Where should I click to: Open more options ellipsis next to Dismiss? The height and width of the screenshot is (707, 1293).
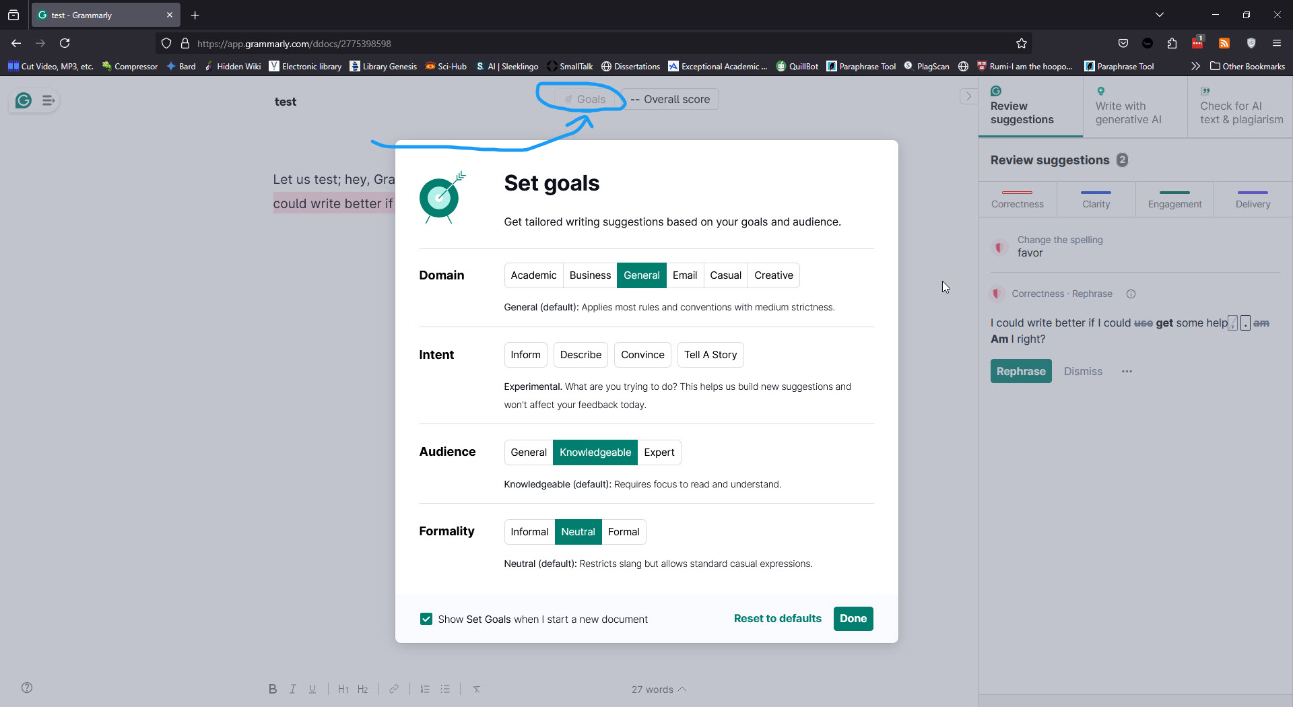[1127, 372]
